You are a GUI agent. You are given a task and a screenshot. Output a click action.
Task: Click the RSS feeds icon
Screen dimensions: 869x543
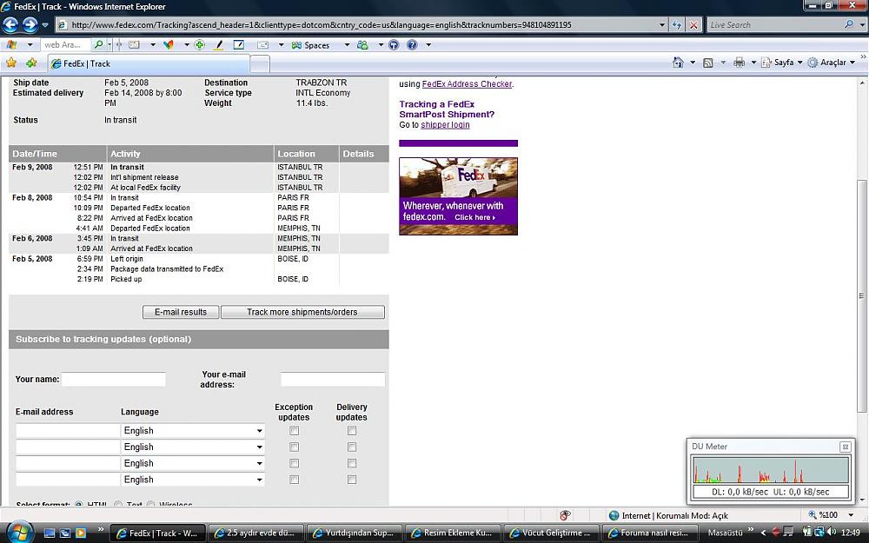click(x=707, y=63)
